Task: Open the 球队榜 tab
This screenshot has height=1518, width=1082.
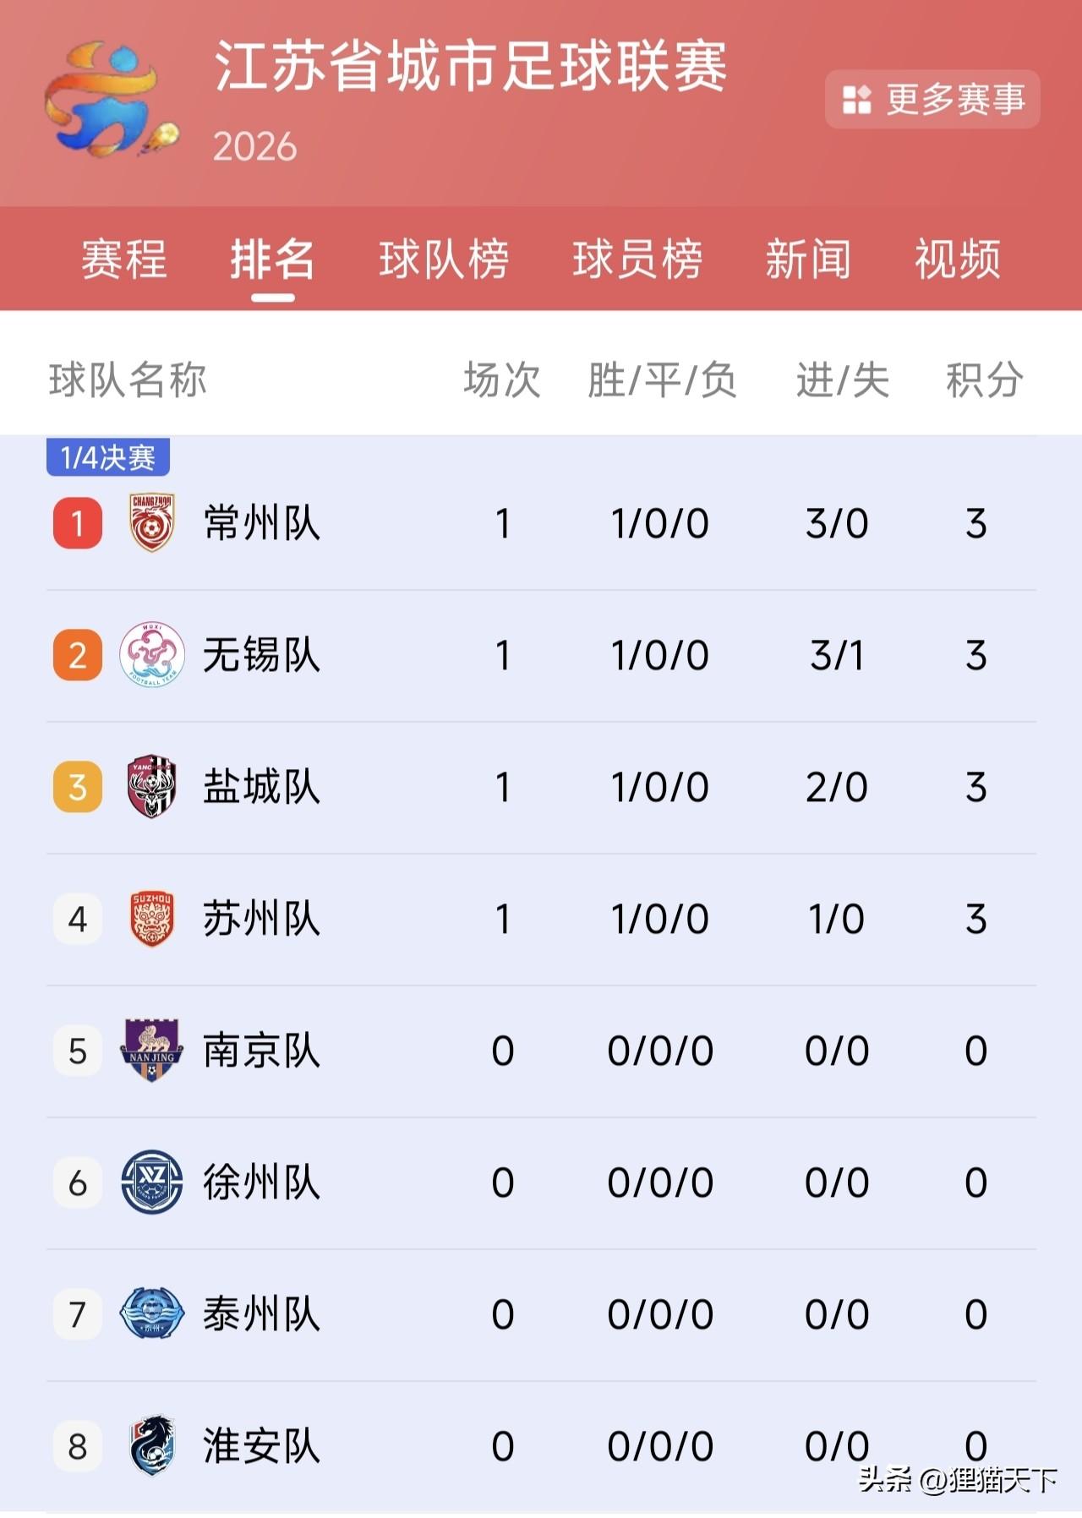Action: 444,259
